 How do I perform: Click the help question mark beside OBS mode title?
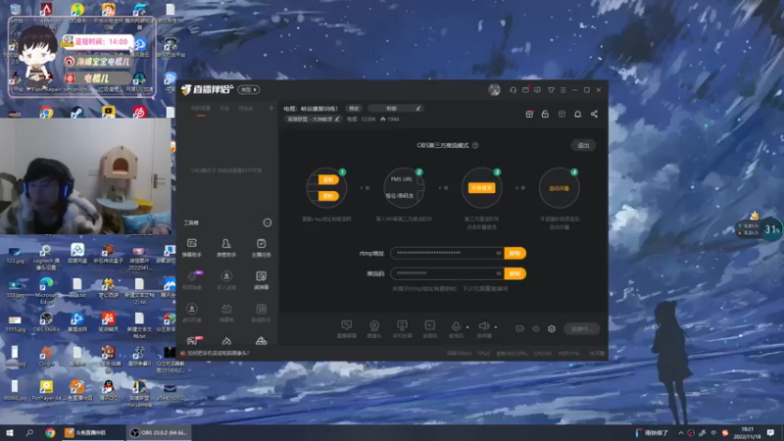click(475, 145)
